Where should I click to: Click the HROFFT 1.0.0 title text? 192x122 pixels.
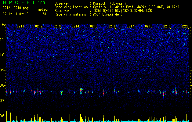[x=24, y=2]
